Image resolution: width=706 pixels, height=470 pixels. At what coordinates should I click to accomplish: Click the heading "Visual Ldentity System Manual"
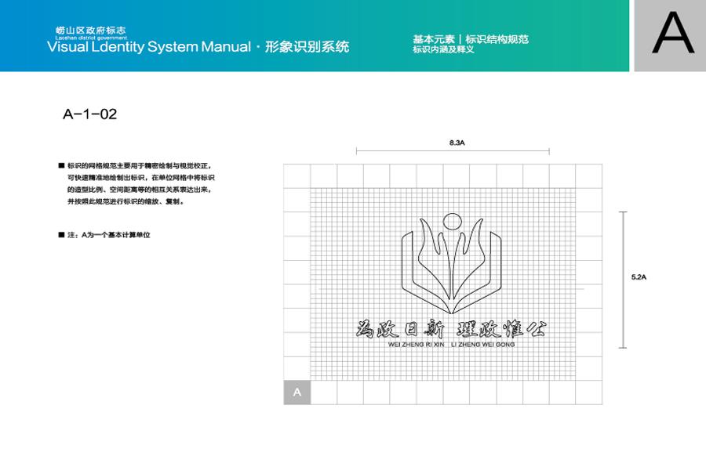pos(148,46)
